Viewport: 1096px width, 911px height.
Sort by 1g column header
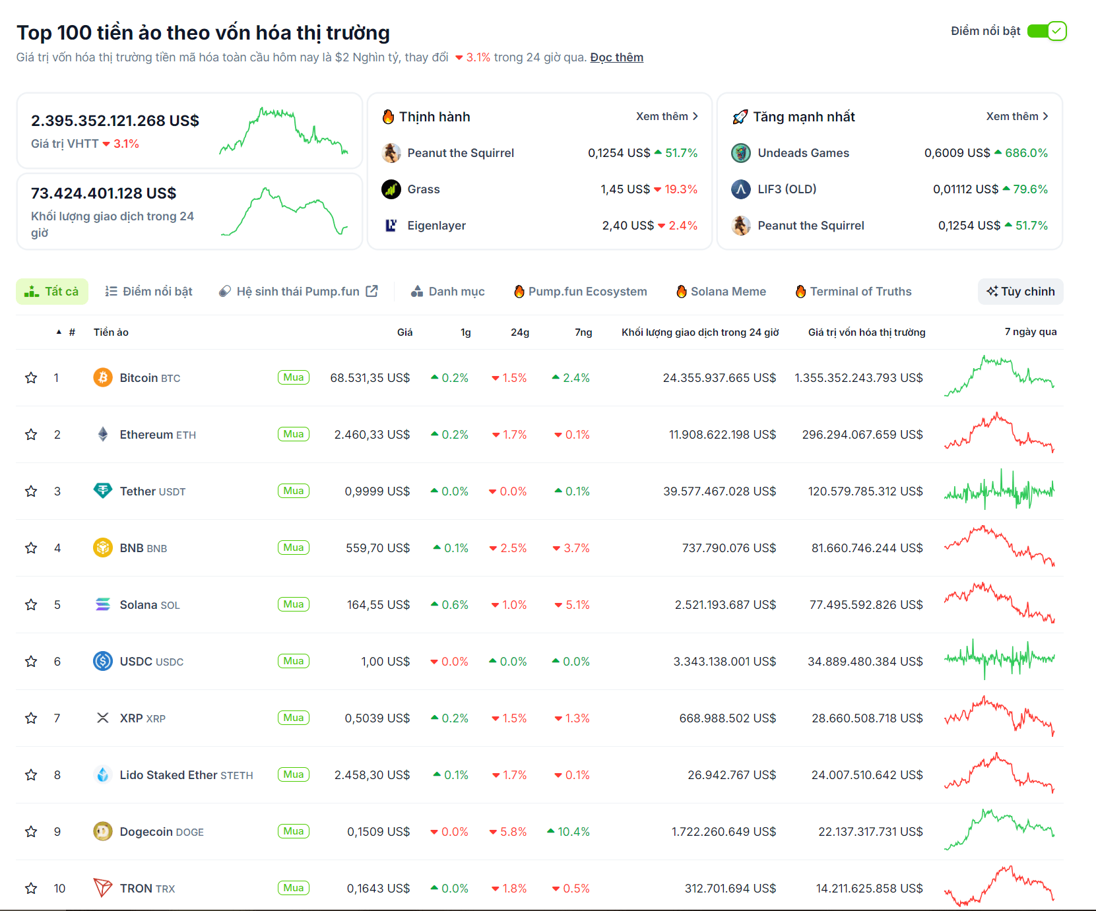466,332
